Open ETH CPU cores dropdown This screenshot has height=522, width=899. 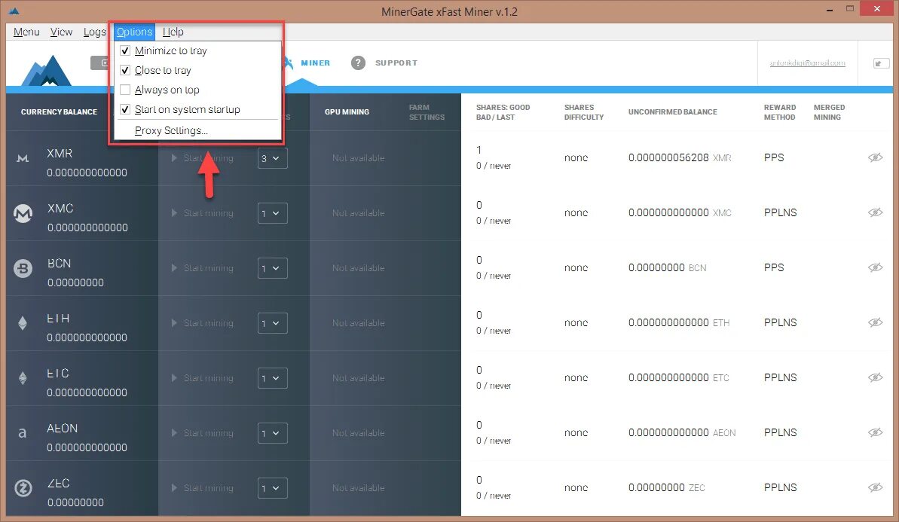point(272,323)
